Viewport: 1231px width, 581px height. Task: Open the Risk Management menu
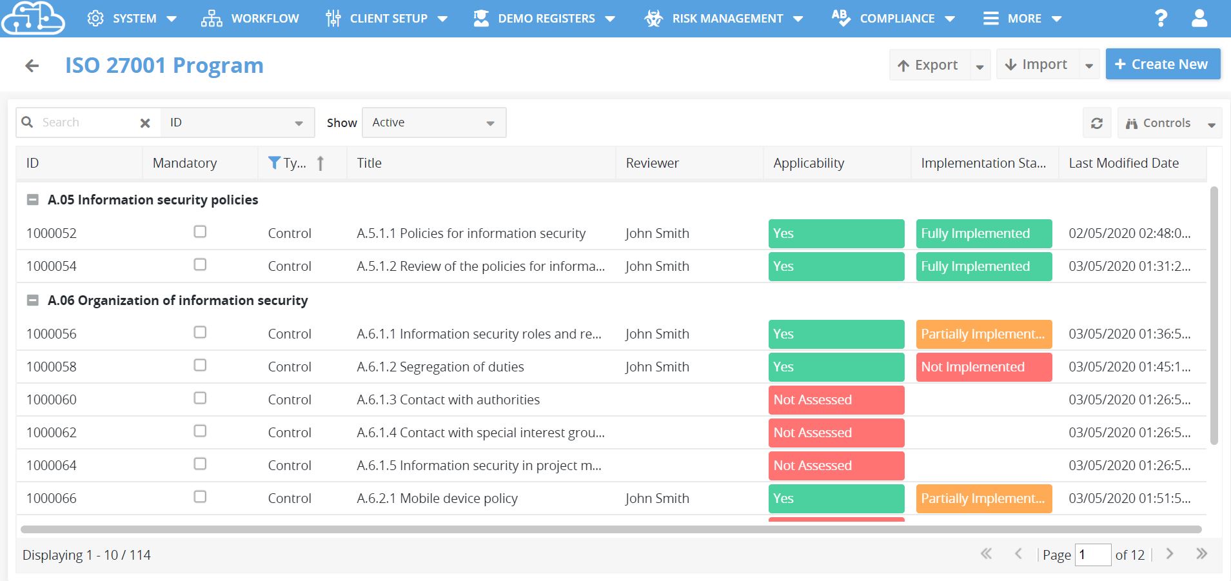point(724,18)
